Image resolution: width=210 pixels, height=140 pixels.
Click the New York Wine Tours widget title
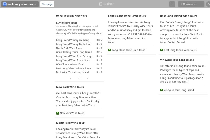70,87
